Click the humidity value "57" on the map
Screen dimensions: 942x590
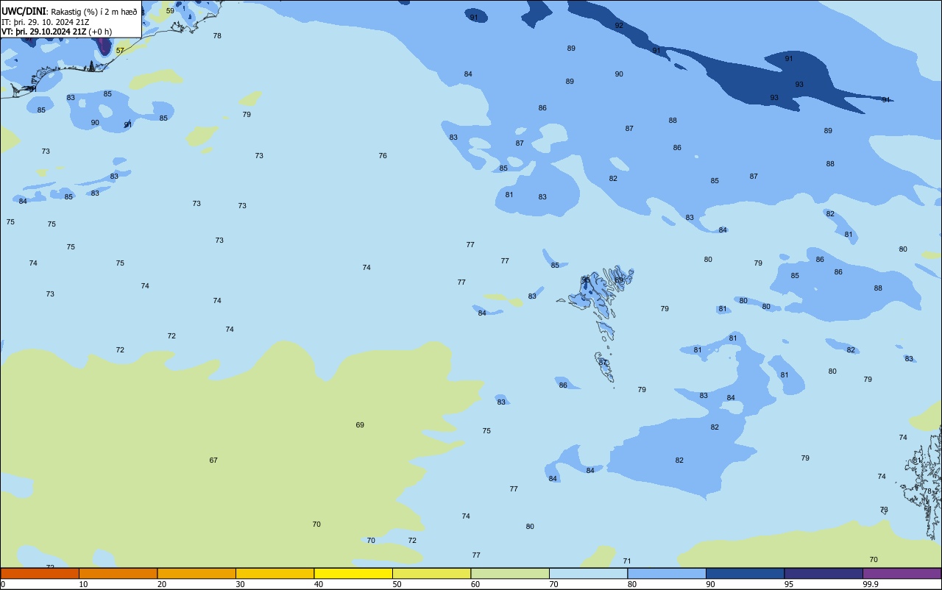pos(120,51)
